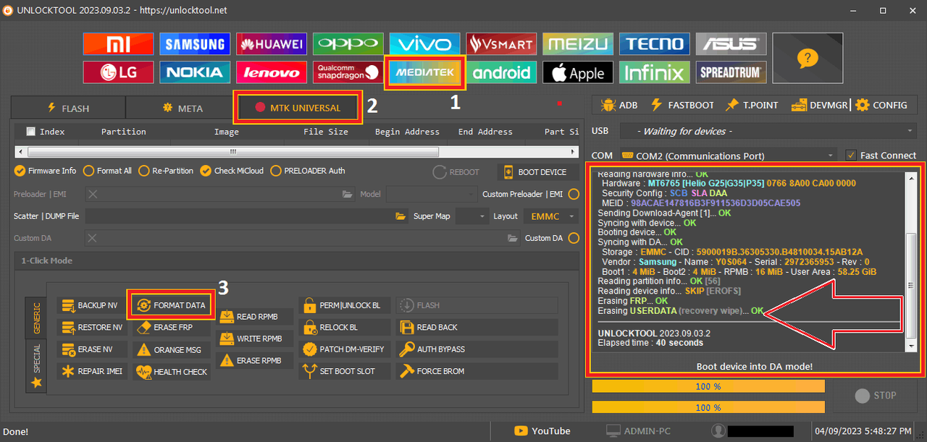Open the FASTBOOT lightning tool
Viewport: 927px width, 442px height.
point(682,105)
